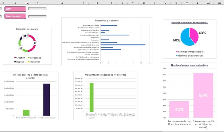Click the green Montant des PH Initiative bar
224x132 pixels.
click(92, 97)
